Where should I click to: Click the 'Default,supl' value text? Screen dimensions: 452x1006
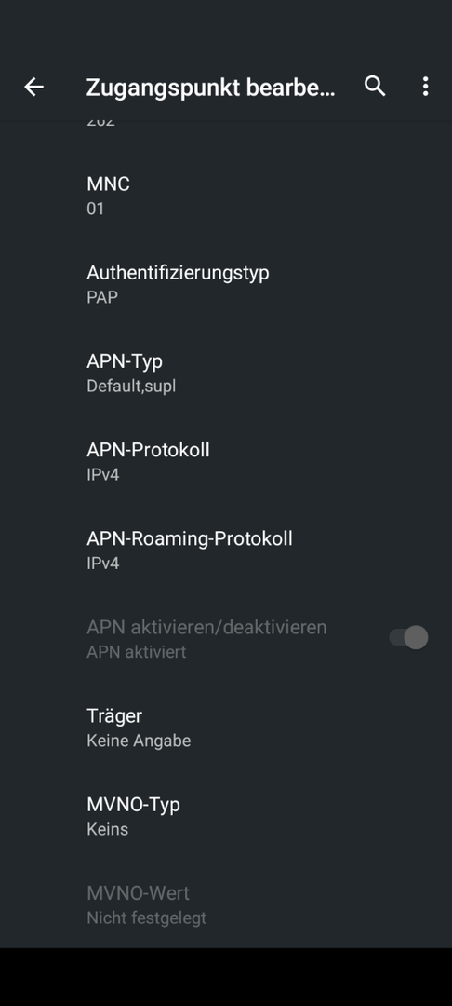click(131, 387)
